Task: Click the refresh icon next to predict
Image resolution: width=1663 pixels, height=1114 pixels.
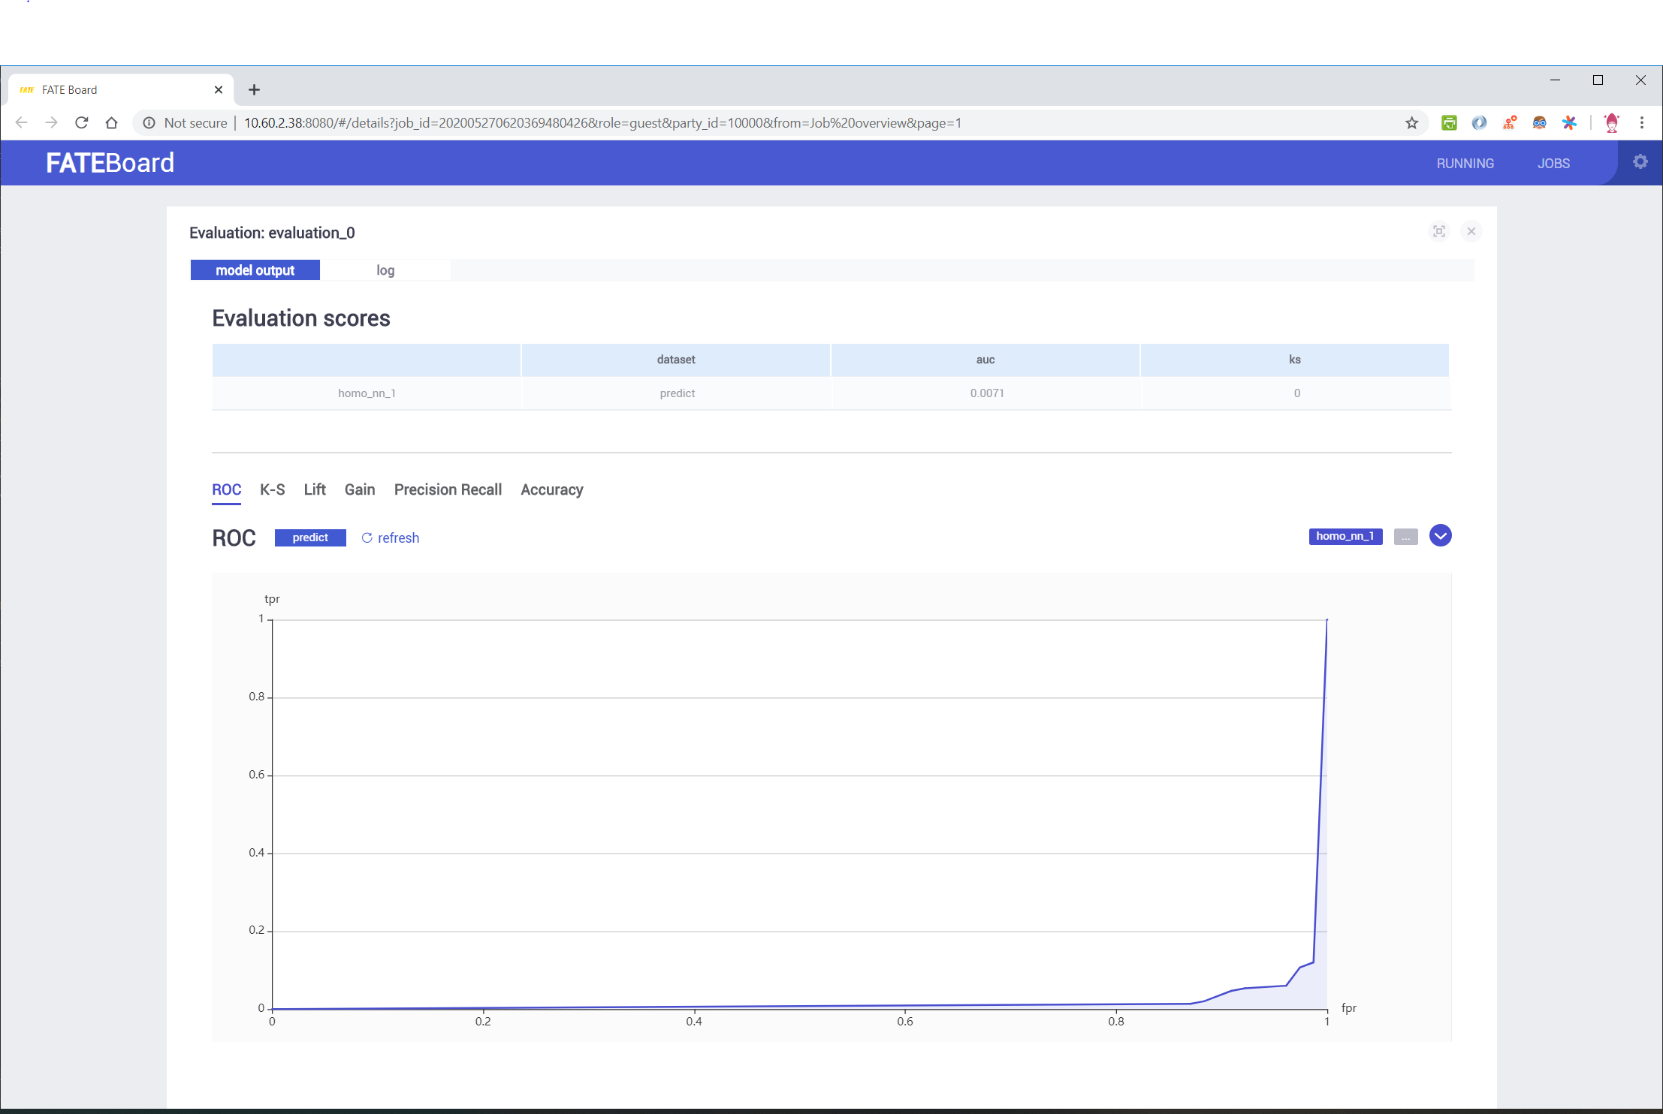Action: [x=367, y=537]
